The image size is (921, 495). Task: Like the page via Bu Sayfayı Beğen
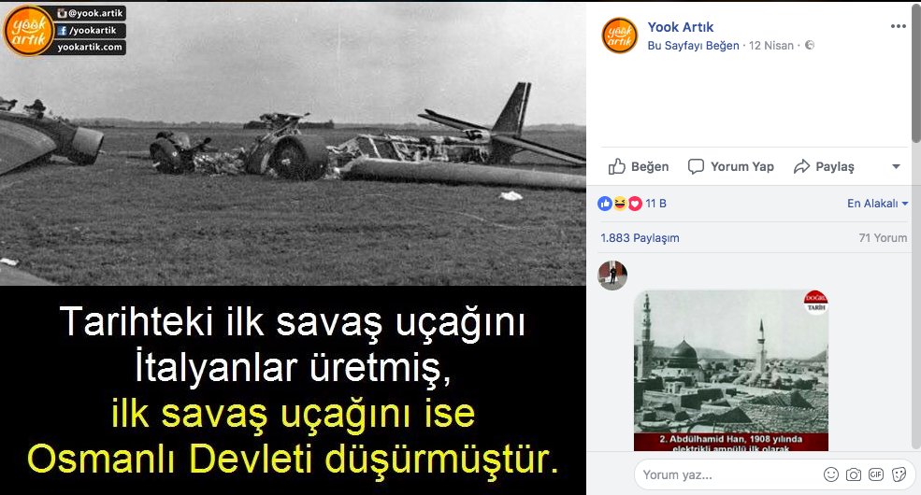(693, 45)
